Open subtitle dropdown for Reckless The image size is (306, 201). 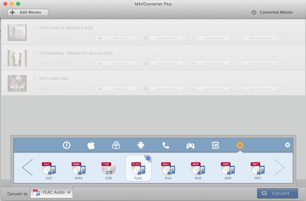259,63
